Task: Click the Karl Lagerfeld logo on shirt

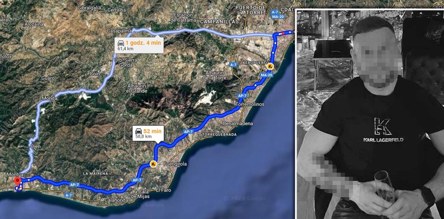Action: [383, 130]
